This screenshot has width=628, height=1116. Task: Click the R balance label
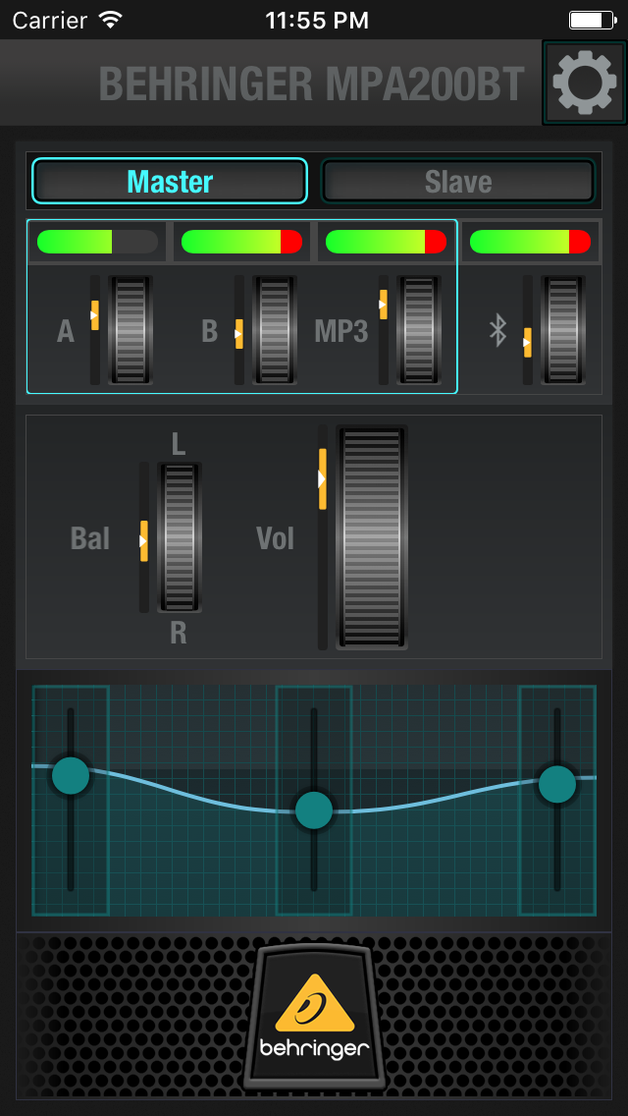click(179, 632)
